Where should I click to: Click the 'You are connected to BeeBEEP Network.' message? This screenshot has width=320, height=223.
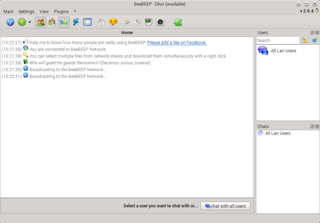point(68,49)
